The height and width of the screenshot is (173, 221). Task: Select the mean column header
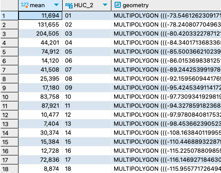point(40,5)
